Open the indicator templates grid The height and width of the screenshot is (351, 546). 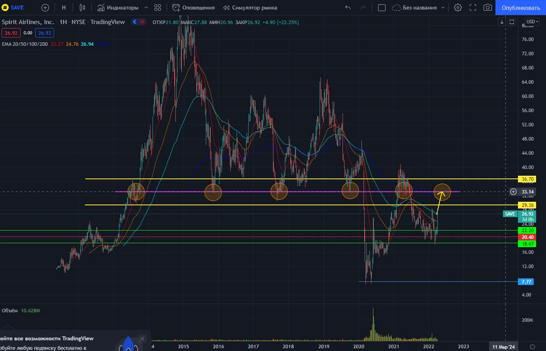pyautogui.click(x=158, y=8)
